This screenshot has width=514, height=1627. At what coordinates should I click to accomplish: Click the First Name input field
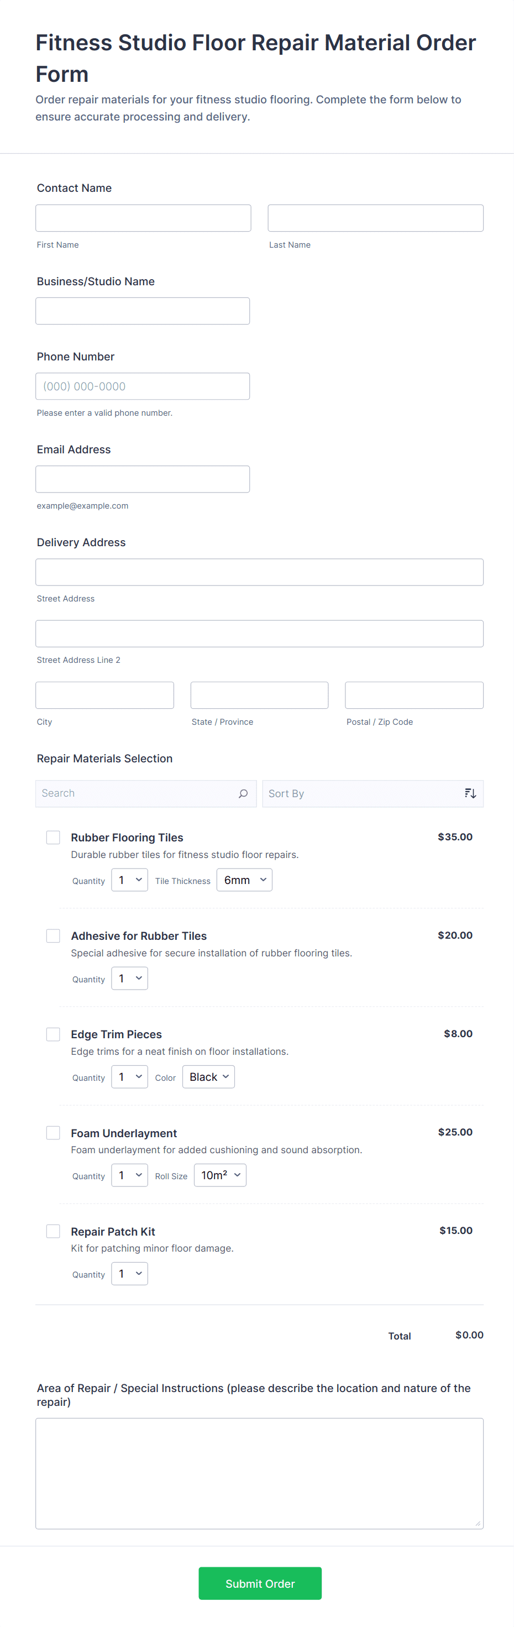click(143, 218)
